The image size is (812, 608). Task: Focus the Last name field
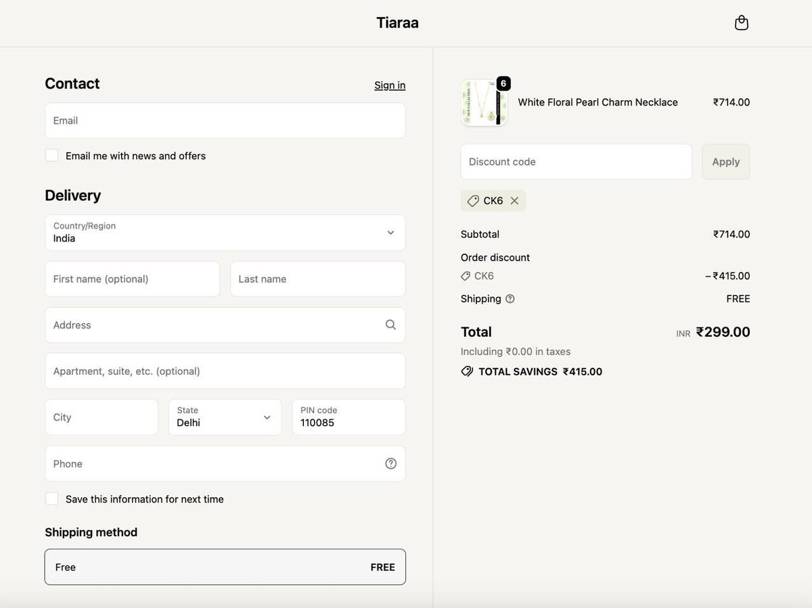click(318, 279)
